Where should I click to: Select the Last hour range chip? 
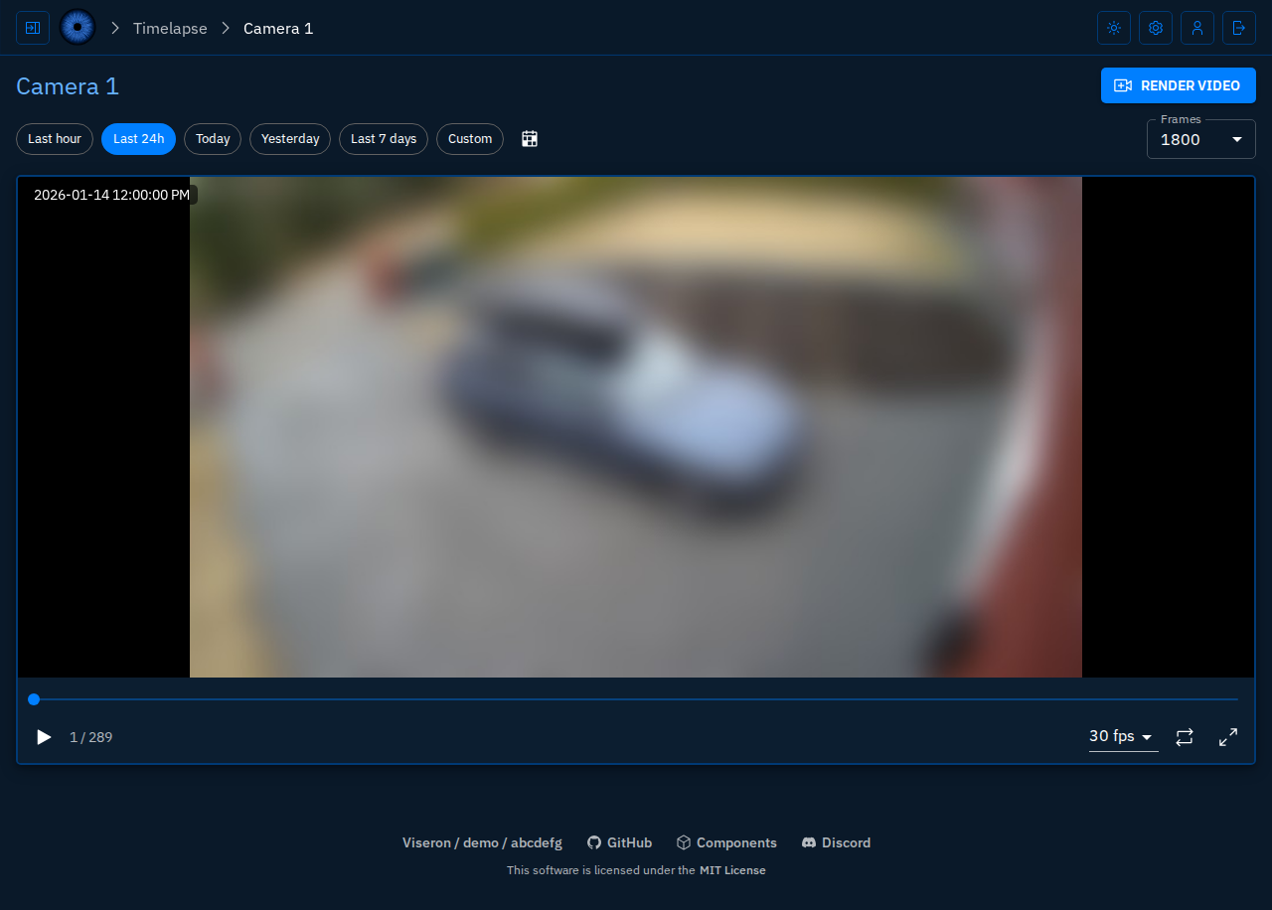pos(55,139)
